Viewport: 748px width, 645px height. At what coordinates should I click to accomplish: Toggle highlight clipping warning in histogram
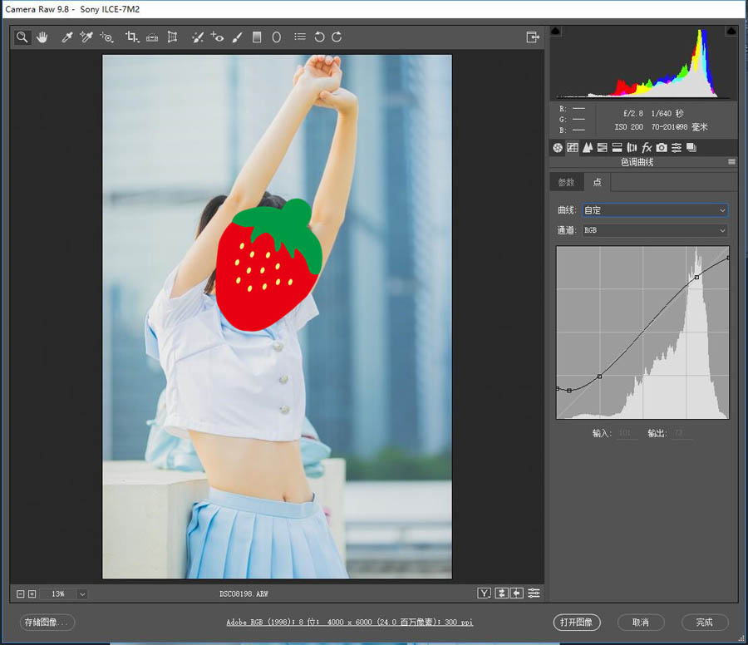click(731, 32)
